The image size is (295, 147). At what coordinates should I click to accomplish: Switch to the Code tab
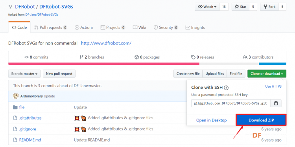[19, 28]
